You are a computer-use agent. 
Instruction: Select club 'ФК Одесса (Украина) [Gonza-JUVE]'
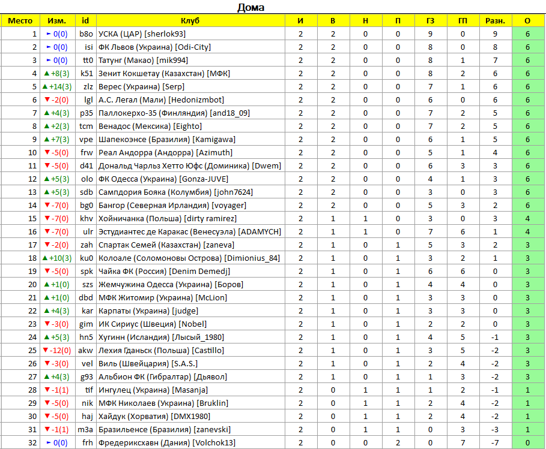(163, 179)
